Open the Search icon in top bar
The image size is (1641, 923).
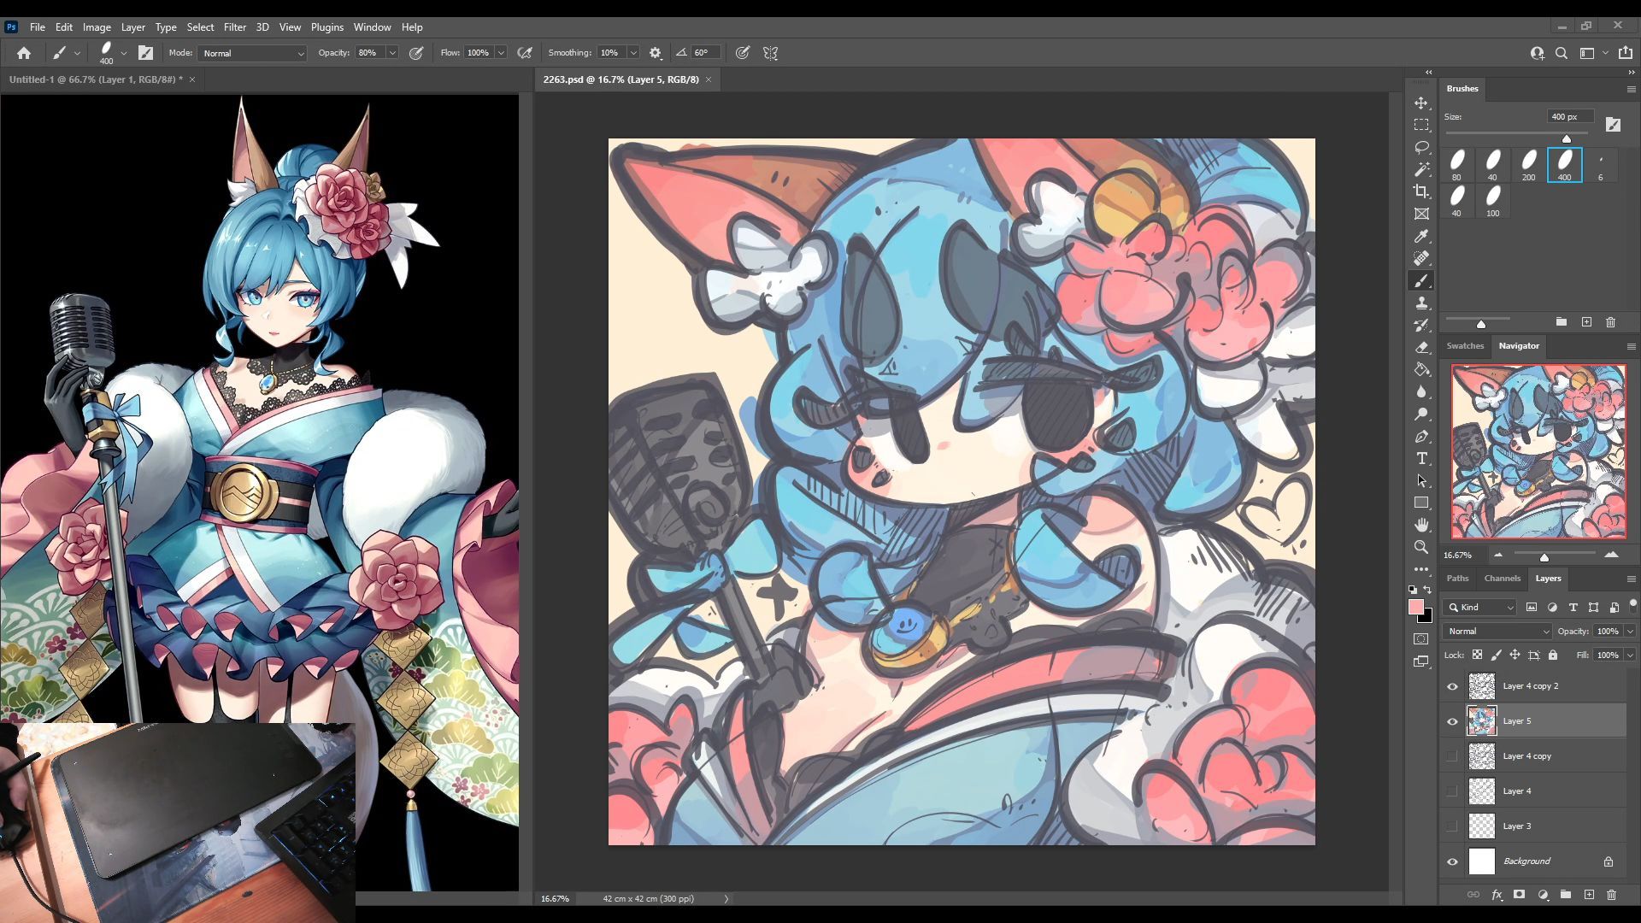tap(1562, 53)
